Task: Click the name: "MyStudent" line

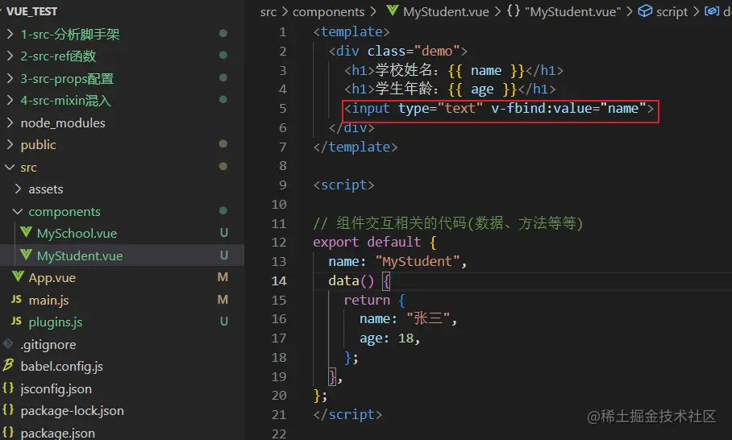Action: pyautogui.click(x=397, y=262)
